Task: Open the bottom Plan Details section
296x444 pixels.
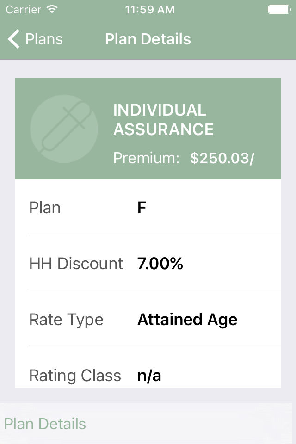Action: (45, 424)
